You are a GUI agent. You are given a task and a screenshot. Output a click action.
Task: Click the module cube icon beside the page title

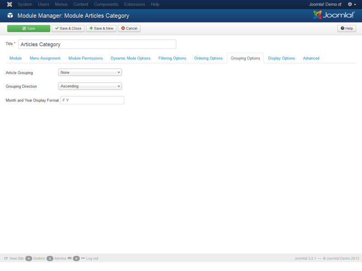coord(10,15)
